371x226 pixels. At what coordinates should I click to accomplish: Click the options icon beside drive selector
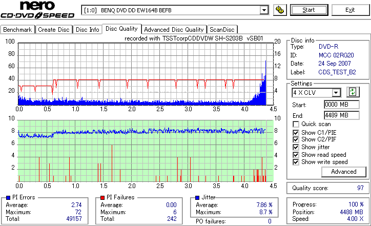[280, 10]
